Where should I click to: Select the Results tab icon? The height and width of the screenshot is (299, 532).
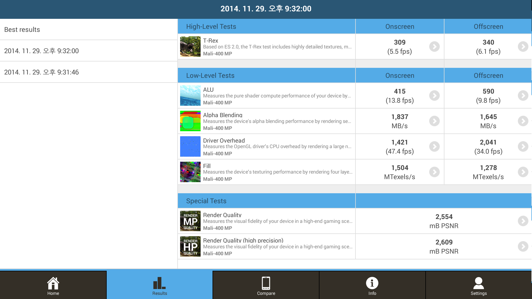(159, 283)
